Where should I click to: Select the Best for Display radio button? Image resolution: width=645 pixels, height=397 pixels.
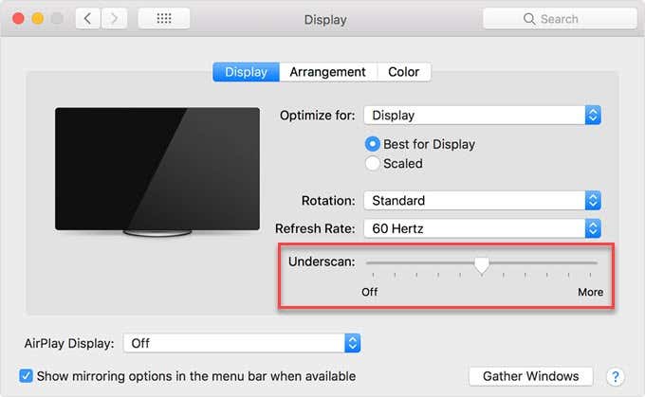click(372, 144)
